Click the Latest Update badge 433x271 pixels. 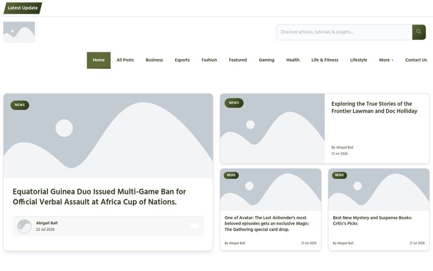coord(23,8)
